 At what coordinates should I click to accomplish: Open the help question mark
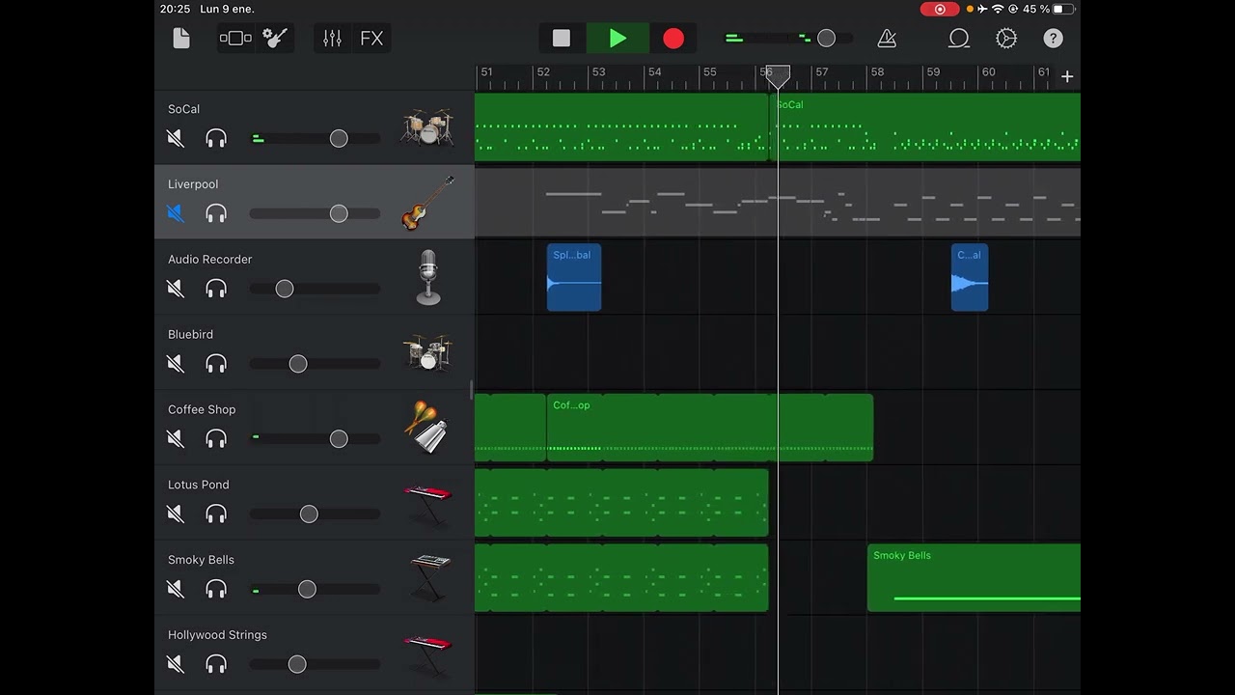click(1053, 39)
